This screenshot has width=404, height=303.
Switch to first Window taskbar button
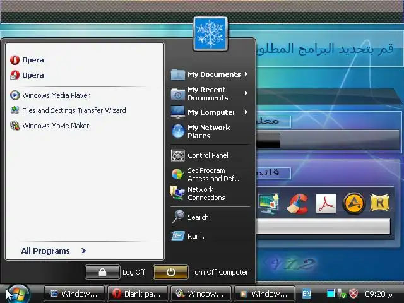pyautogui.click(x=74, y=294)
